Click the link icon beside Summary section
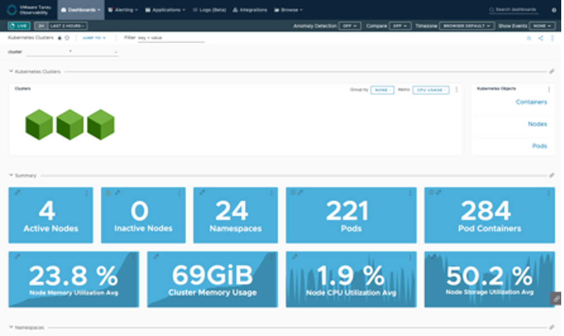 (x=551, y=175)
